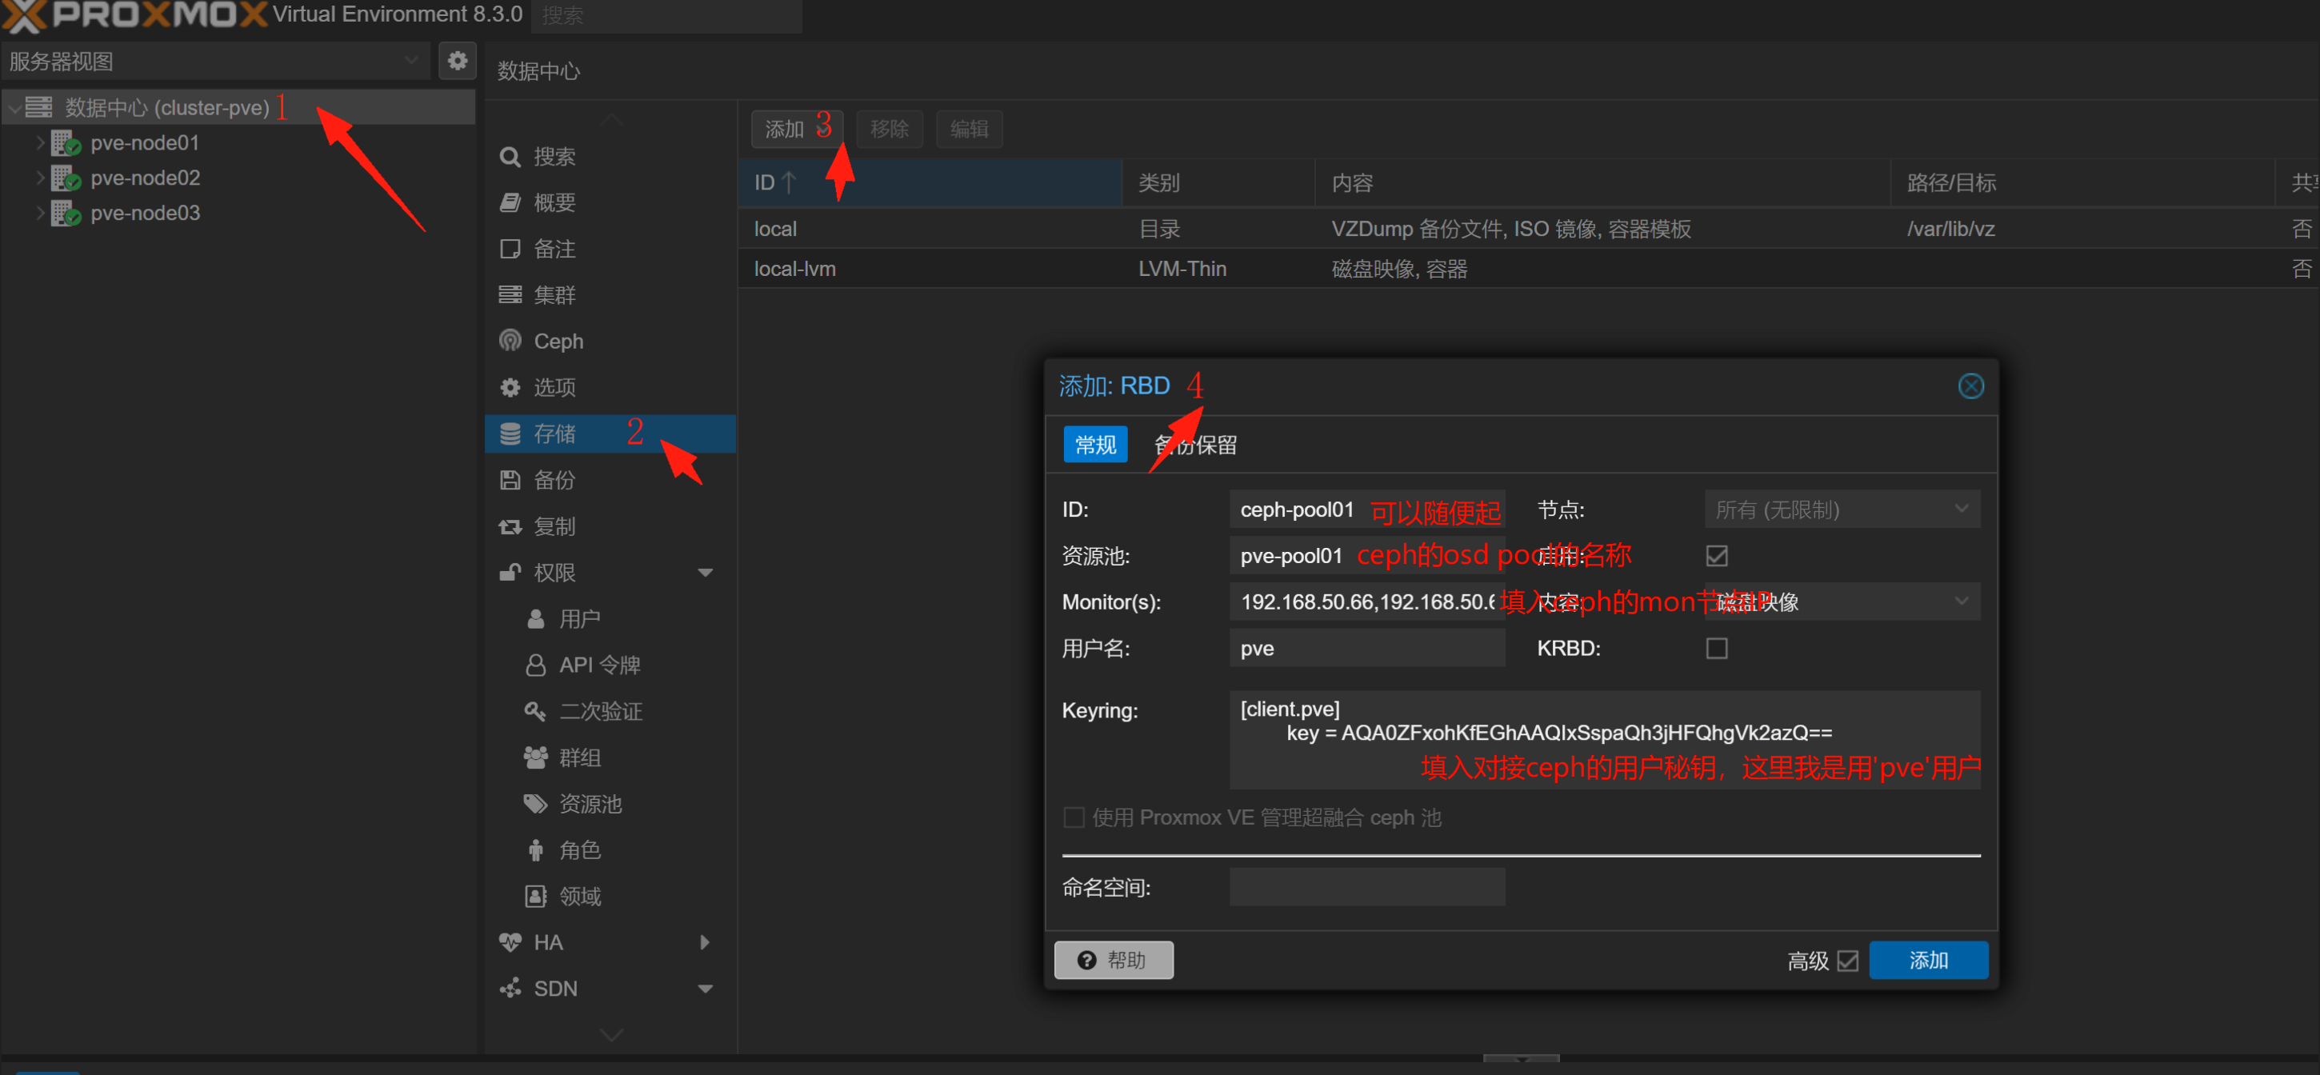The height and width of the screenshot is (1075, 2320).
Task: Open the Options (选项) gear icon
Action: click(510, 387)
